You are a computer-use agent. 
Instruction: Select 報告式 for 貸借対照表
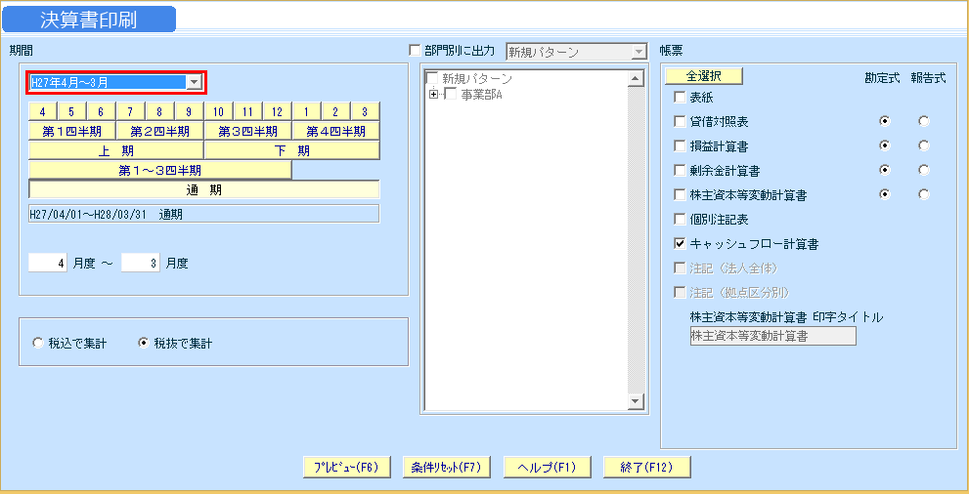click(924, 121)
